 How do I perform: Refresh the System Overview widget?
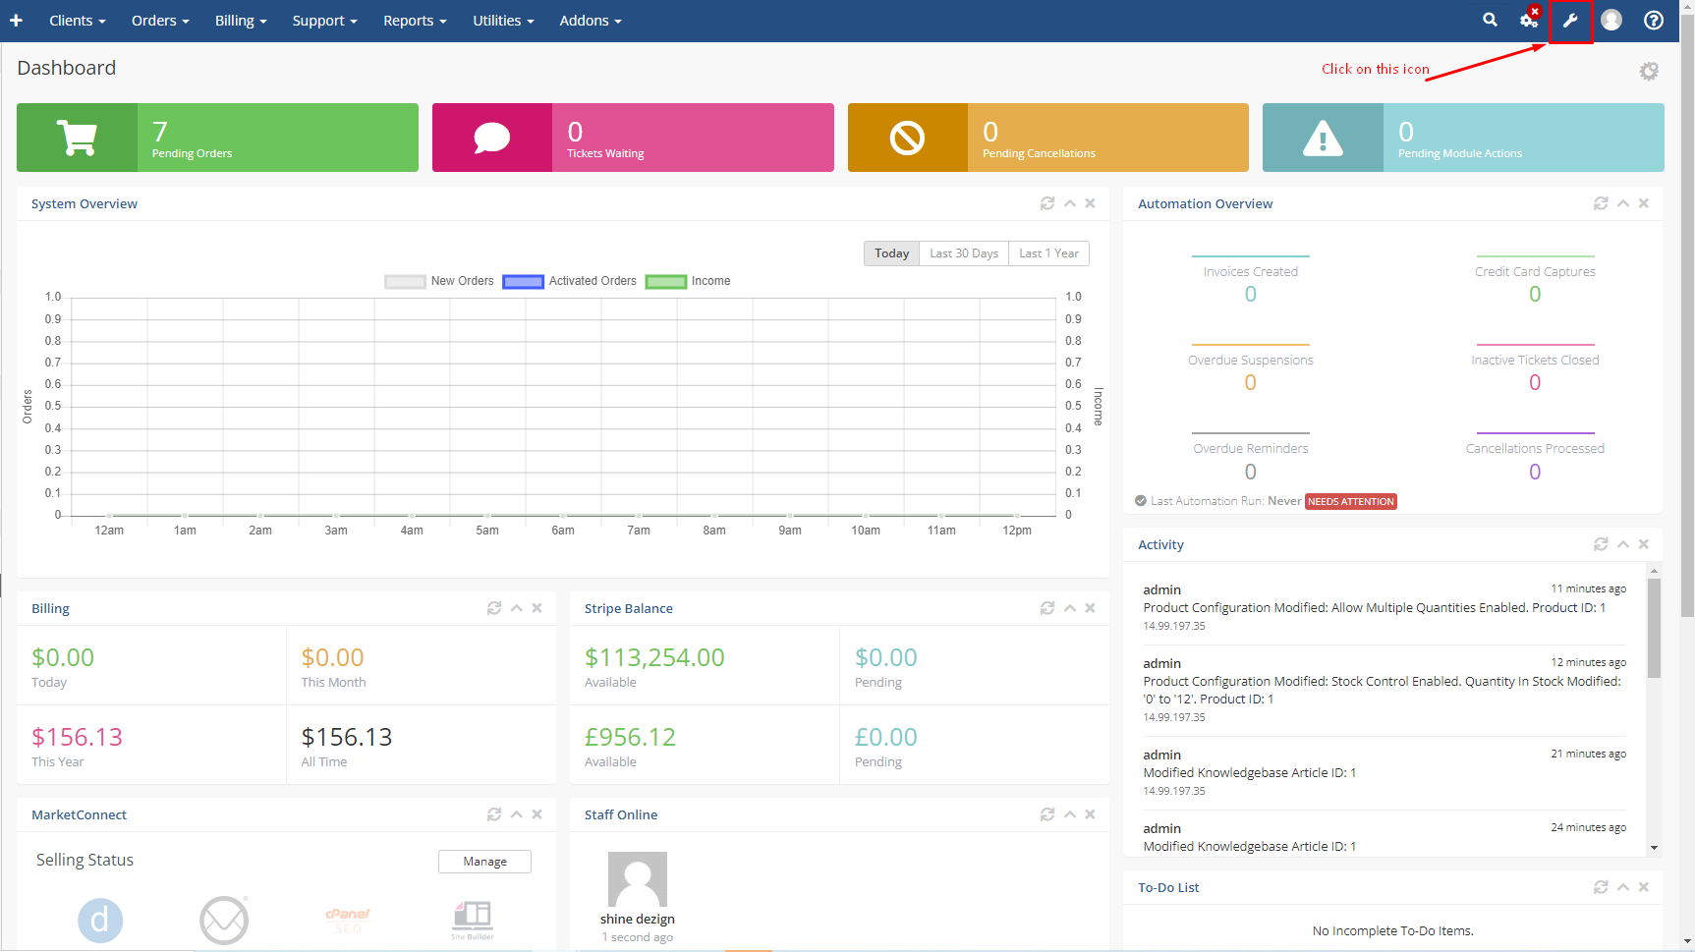[1047, 203]
